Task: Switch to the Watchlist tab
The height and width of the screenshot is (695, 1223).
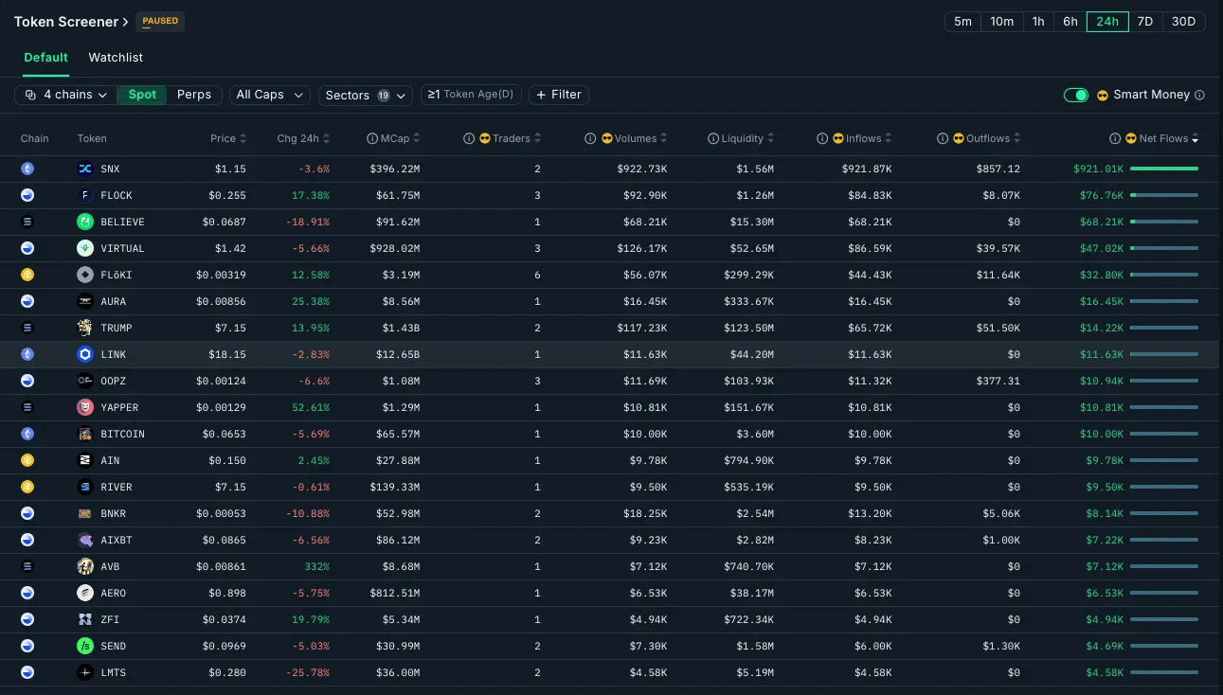Action: [116, 58]
